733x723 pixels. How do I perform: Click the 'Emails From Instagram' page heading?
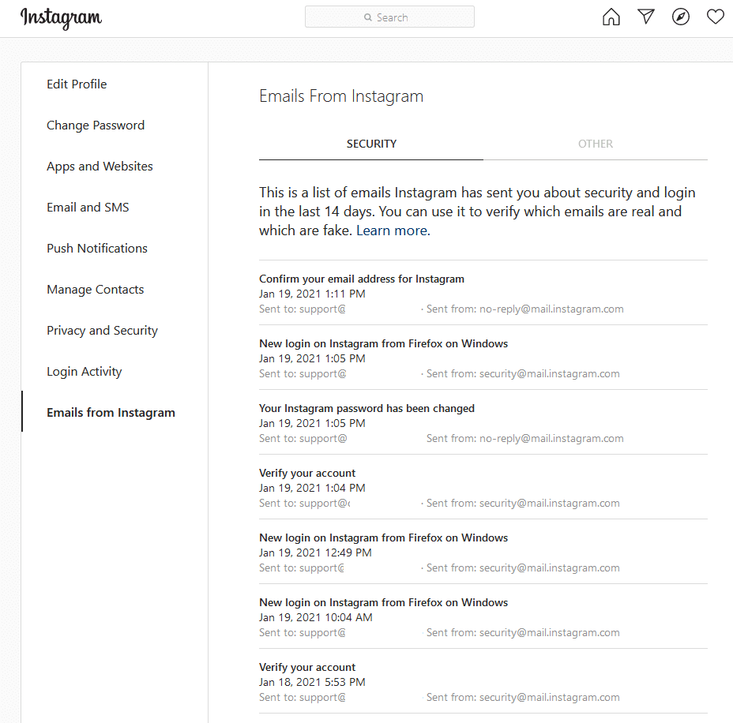341,96
